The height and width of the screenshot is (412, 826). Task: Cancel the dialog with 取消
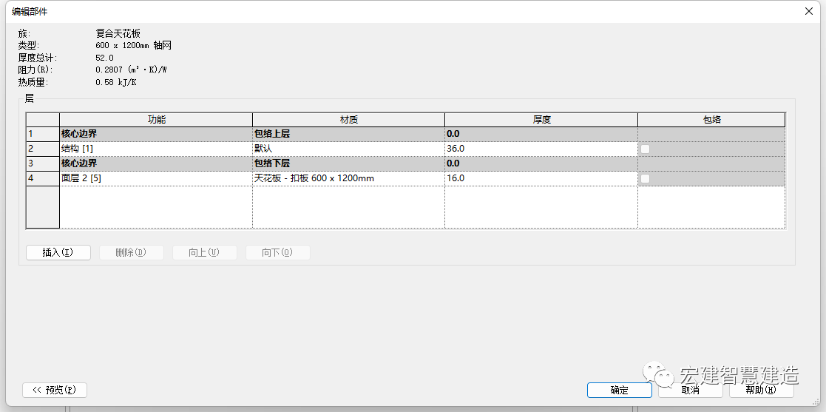691,390
